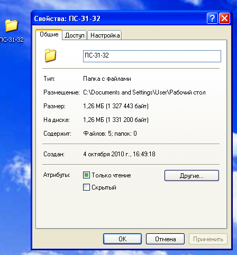The image size is (237, 255).
Task: Click the text Файлов: 5; папок: 0
Action: tap(110, 134)
